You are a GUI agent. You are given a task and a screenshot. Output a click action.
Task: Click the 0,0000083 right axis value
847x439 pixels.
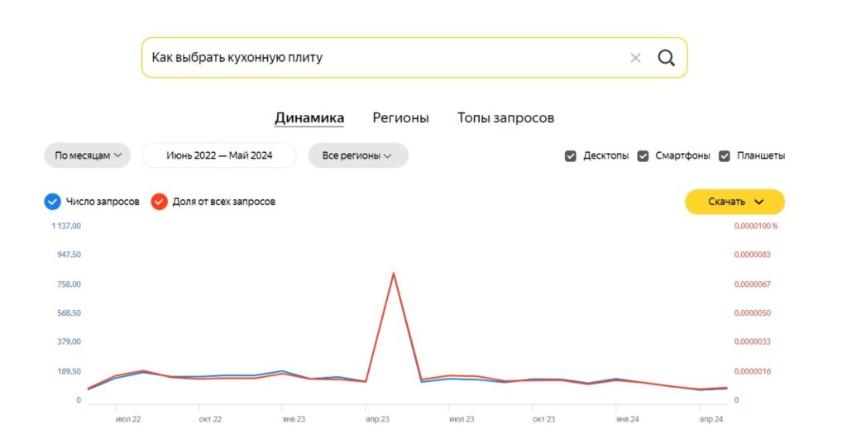coord(753,255)
